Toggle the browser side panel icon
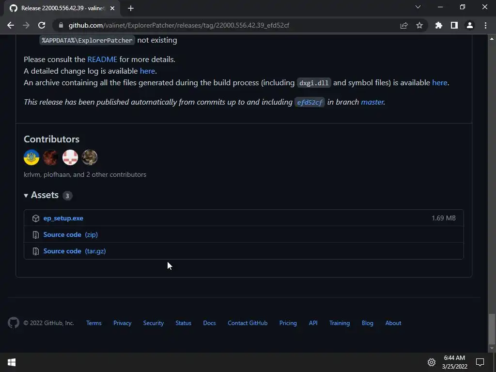496x372 pixels. (454, 25)
